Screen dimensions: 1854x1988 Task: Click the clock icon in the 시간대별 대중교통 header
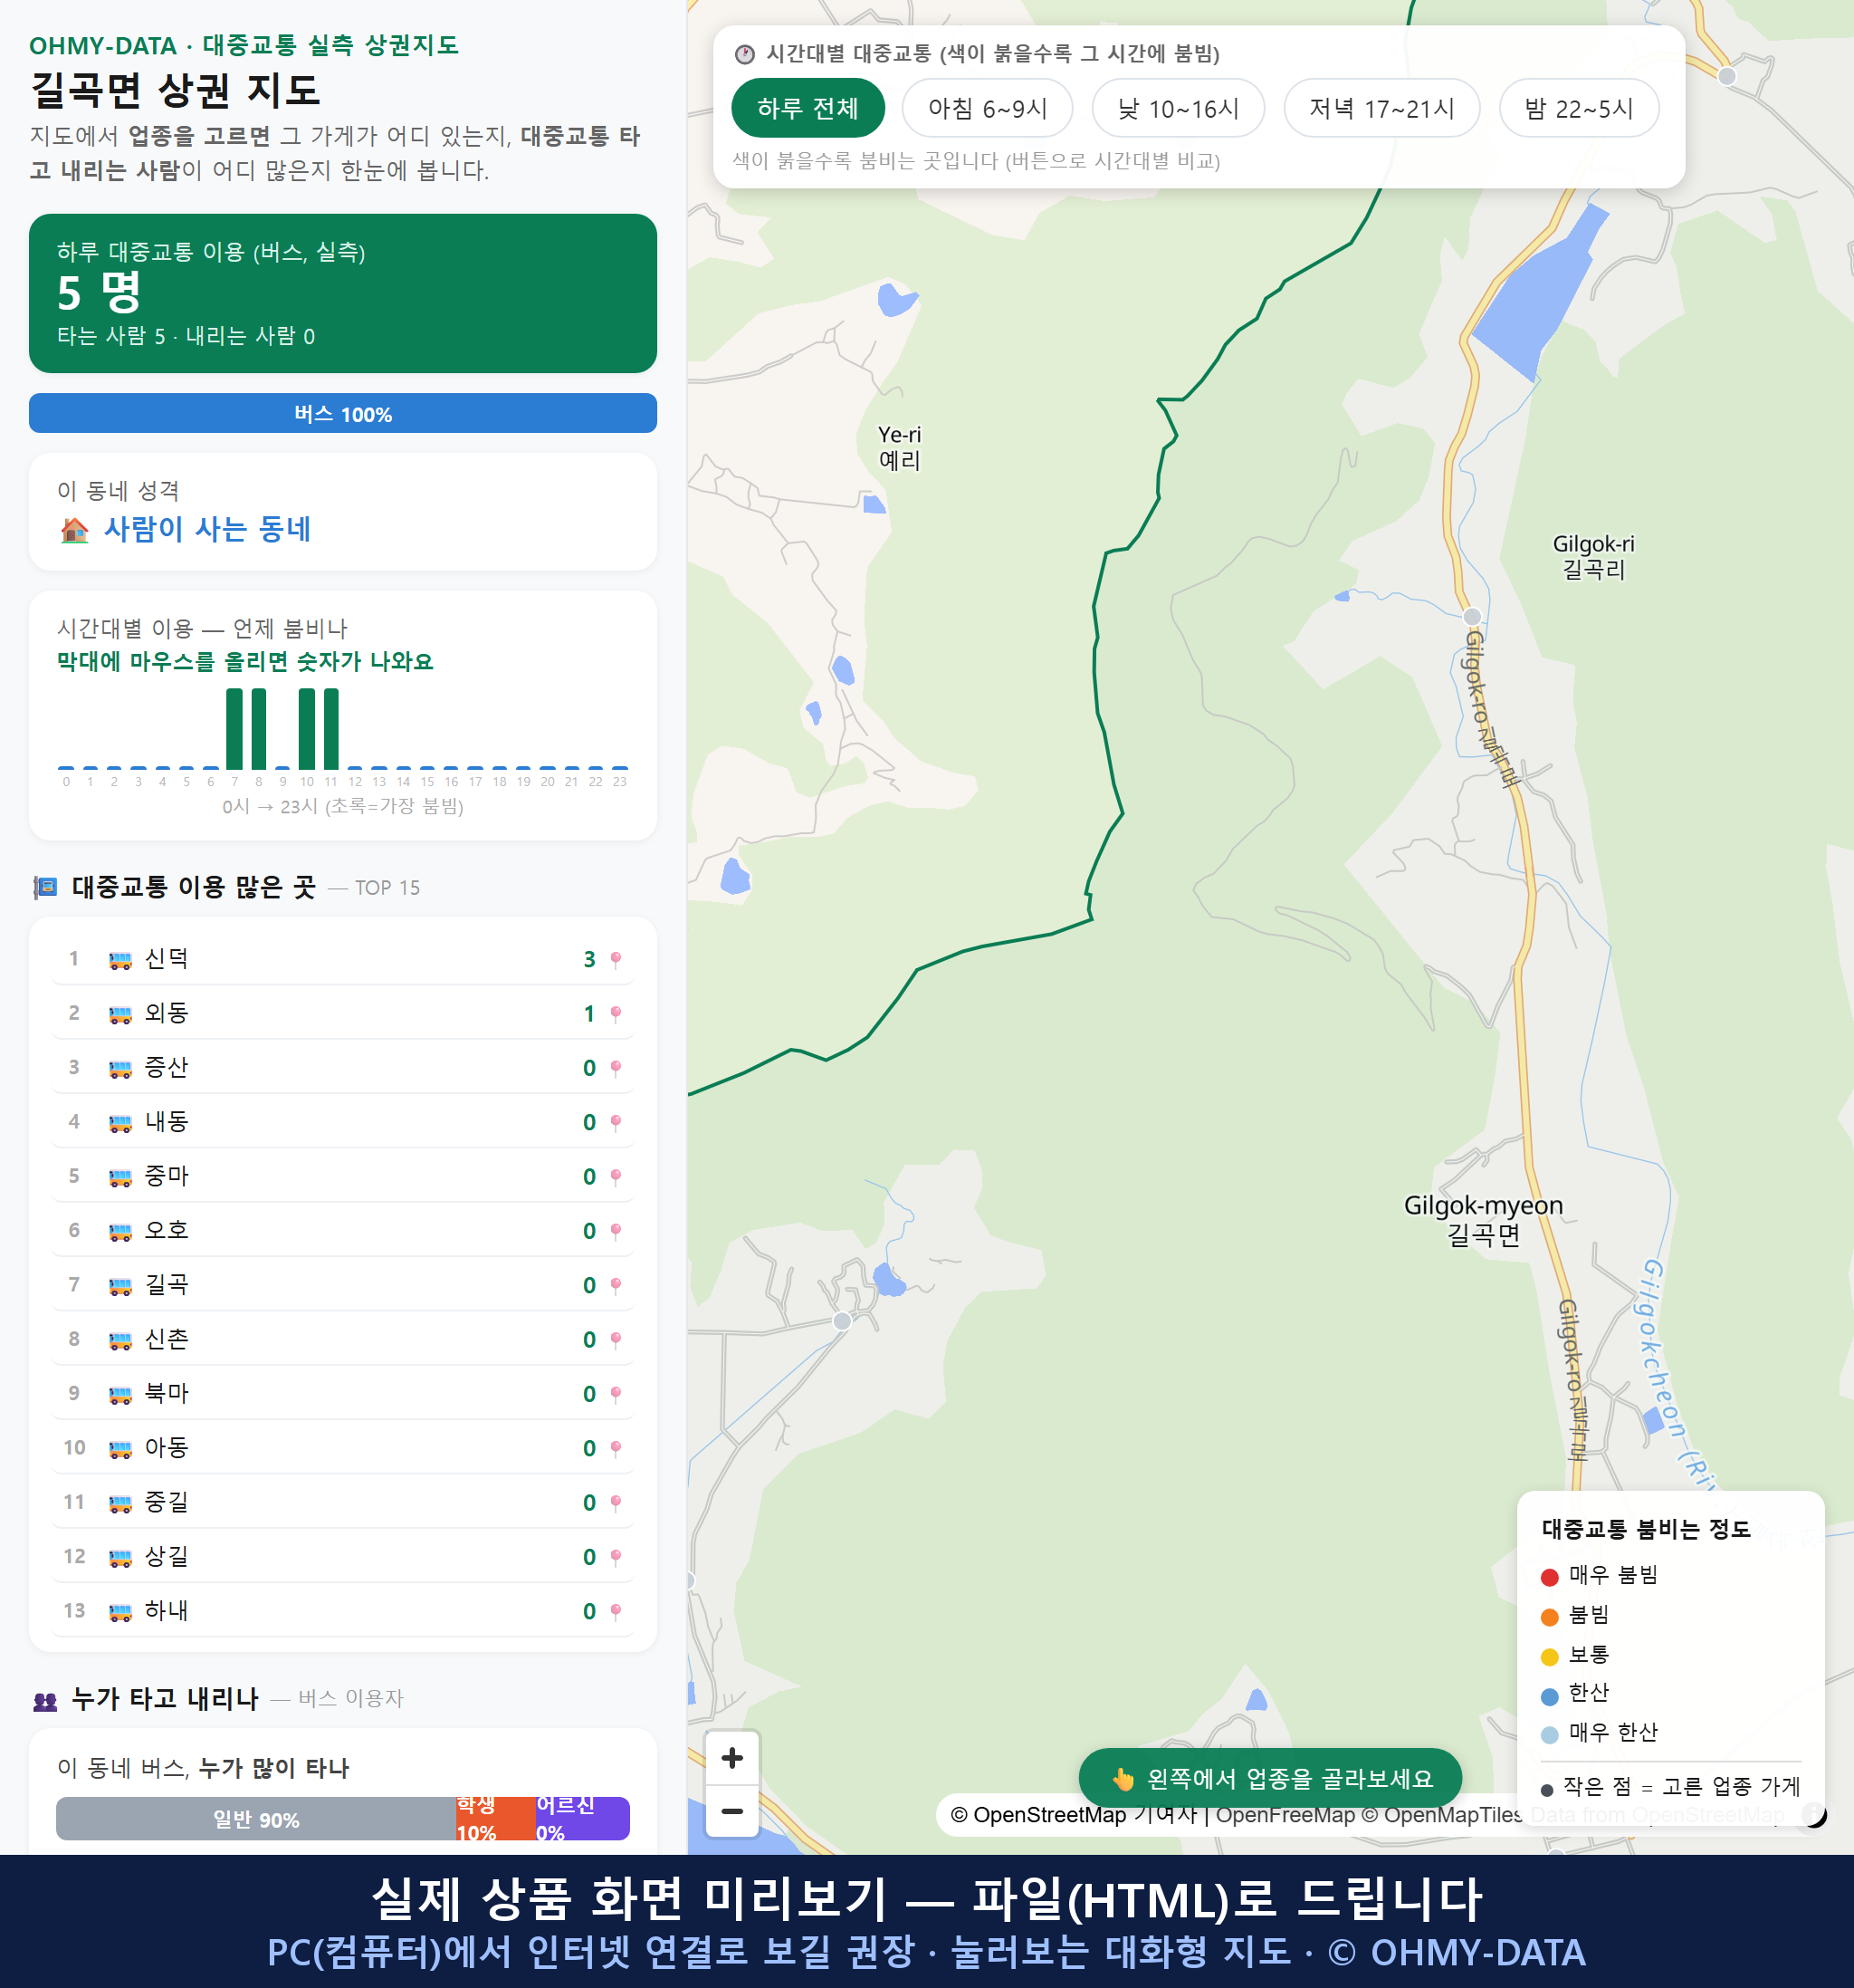click(745, 54)
